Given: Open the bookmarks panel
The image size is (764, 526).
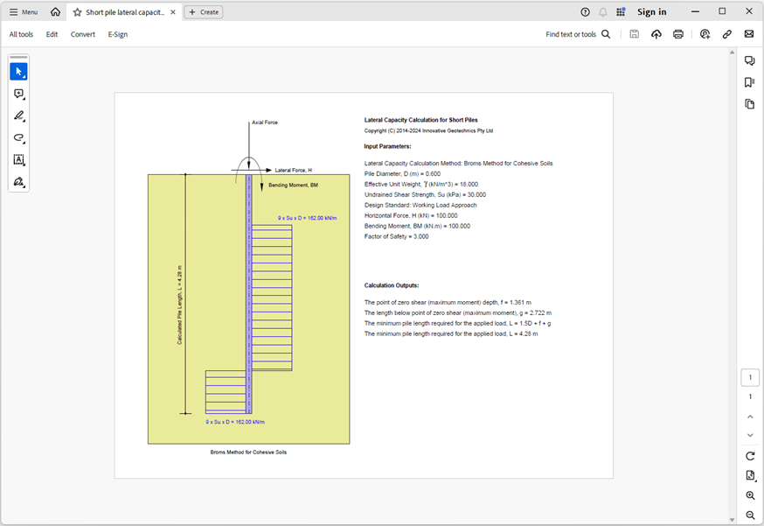Looking at the screenshot, I should tap(749, 82).
